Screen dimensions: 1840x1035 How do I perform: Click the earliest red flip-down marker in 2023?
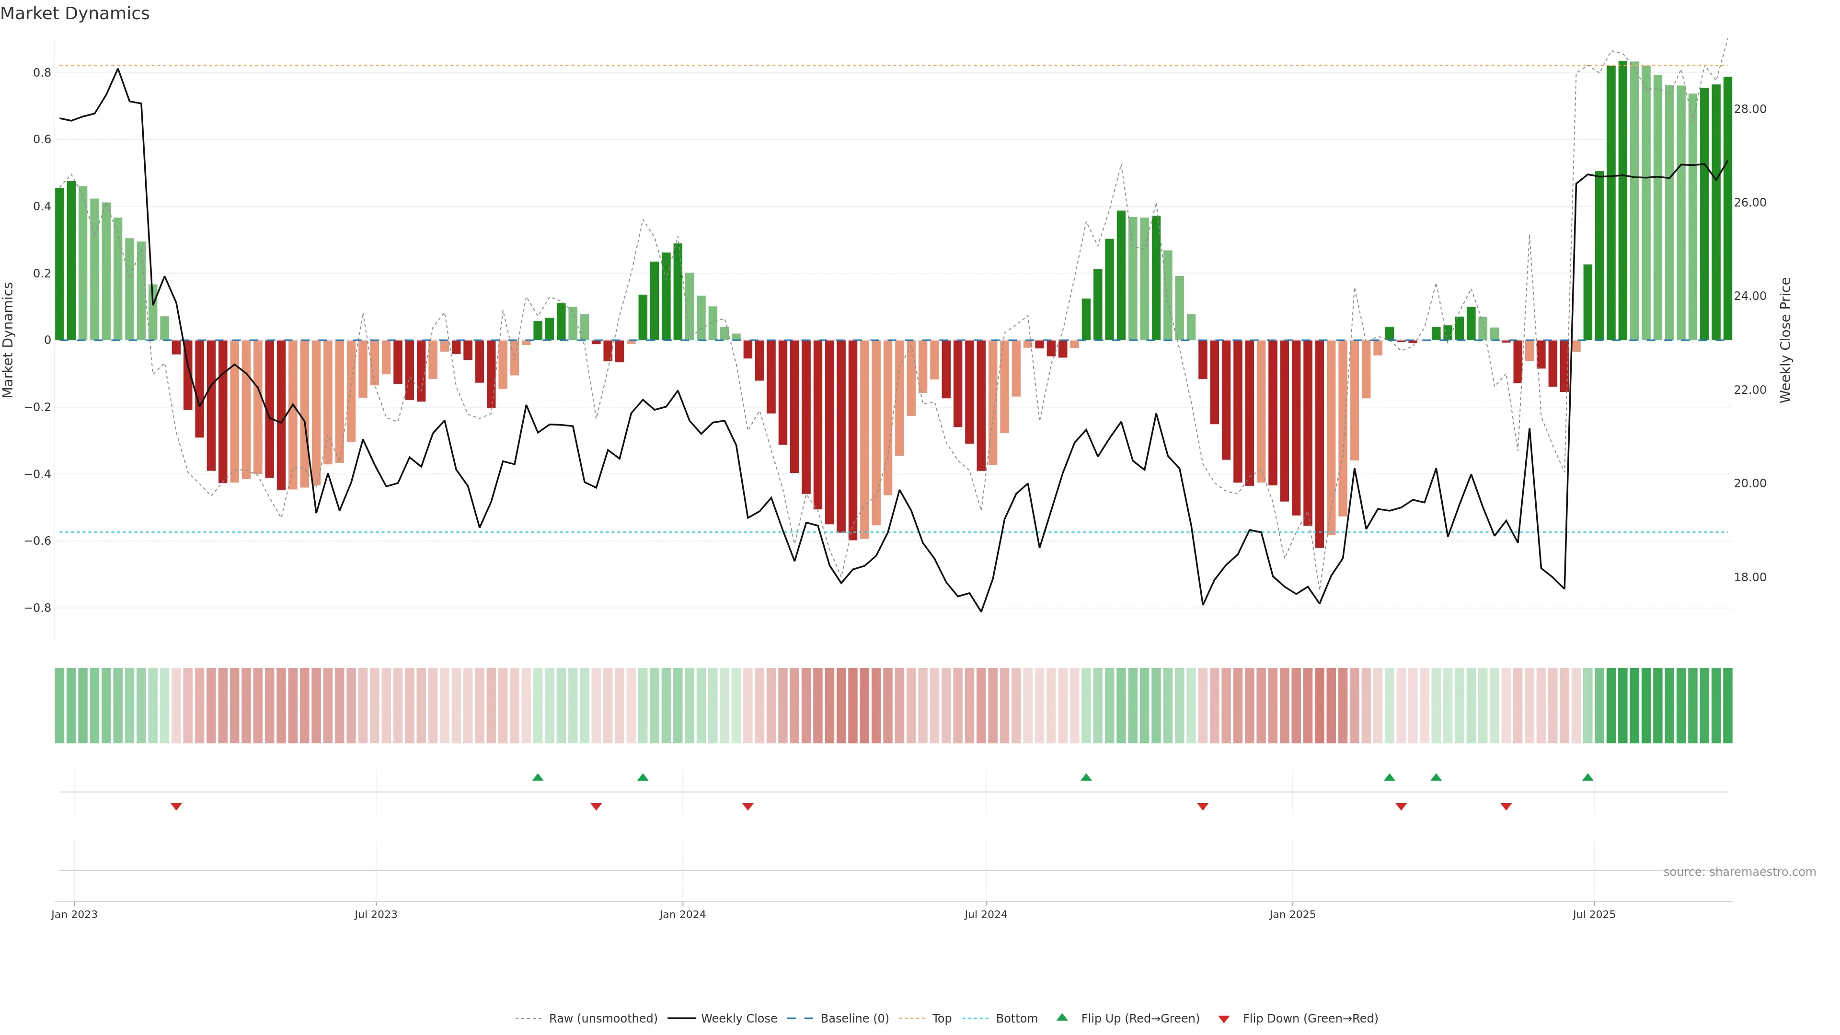pos(176,806)
